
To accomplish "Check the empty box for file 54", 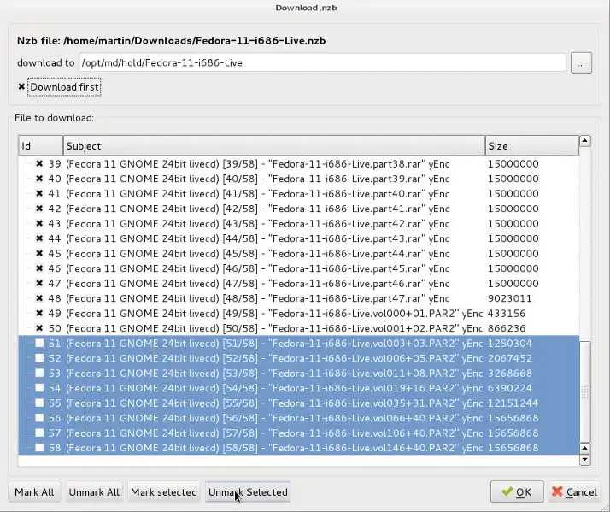I will (x=39, y=388).
